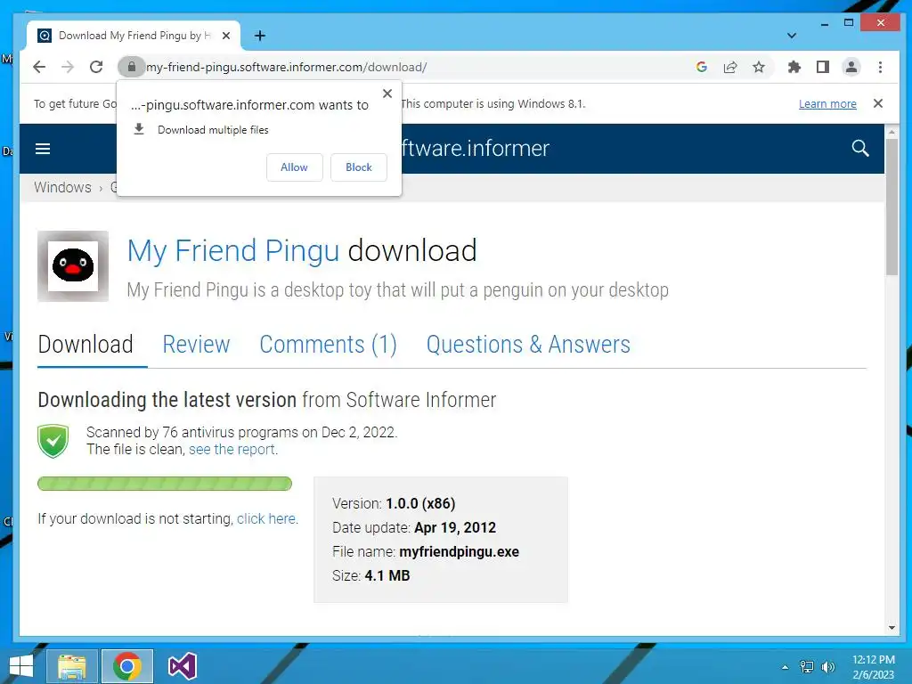Open a new browser tab
Image resolution: width=912 pixels, height=684 pixels.
coord(260,36)
